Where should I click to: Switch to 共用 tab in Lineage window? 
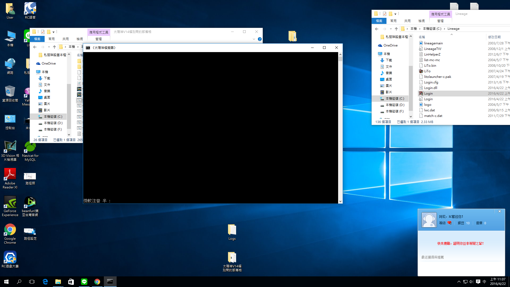coord(407,21)
